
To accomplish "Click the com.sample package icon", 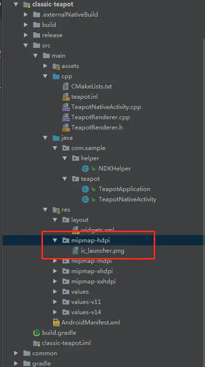I will 66,148.
